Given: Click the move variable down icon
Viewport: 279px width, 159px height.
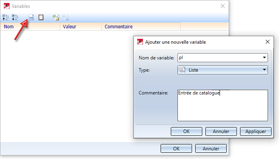Looking at the screenshot, I should pos(15,17).
